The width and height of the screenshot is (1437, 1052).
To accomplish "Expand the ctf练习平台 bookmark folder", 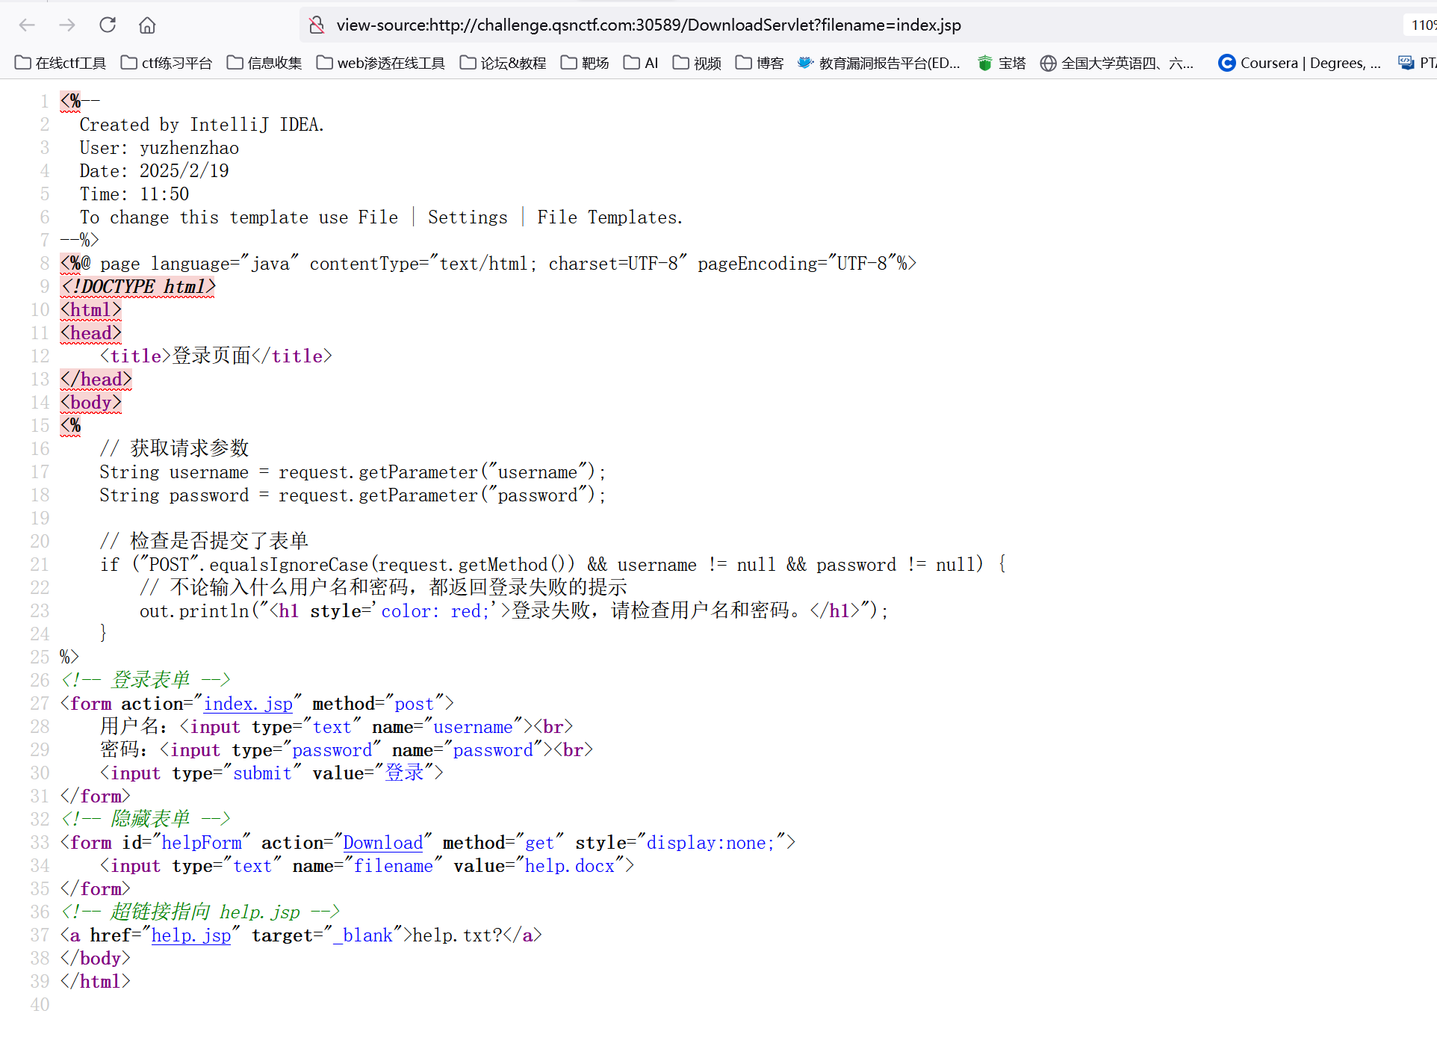I will (167, 63).
